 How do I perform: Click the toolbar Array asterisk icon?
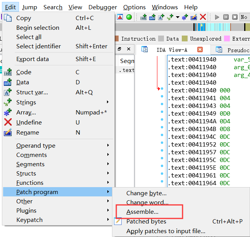tap(185, 17)
